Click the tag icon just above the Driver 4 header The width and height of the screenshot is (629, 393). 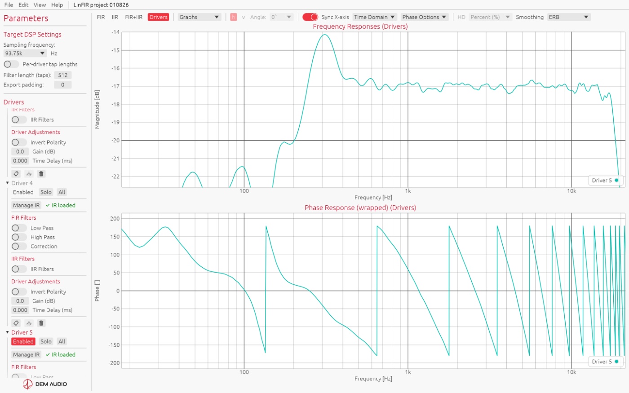(16, 174)
